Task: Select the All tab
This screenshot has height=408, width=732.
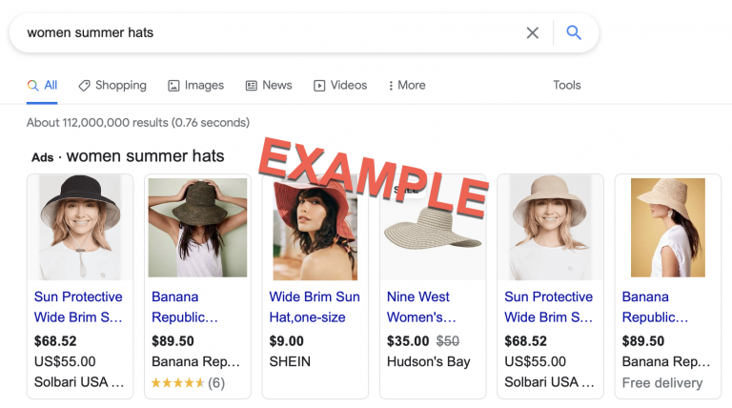Action: (42, 86)
